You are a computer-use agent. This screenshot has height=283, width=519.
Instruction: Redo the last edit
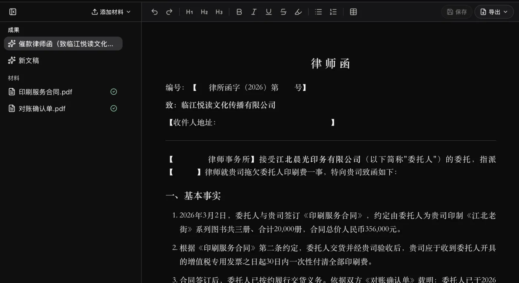coord(169,12)
